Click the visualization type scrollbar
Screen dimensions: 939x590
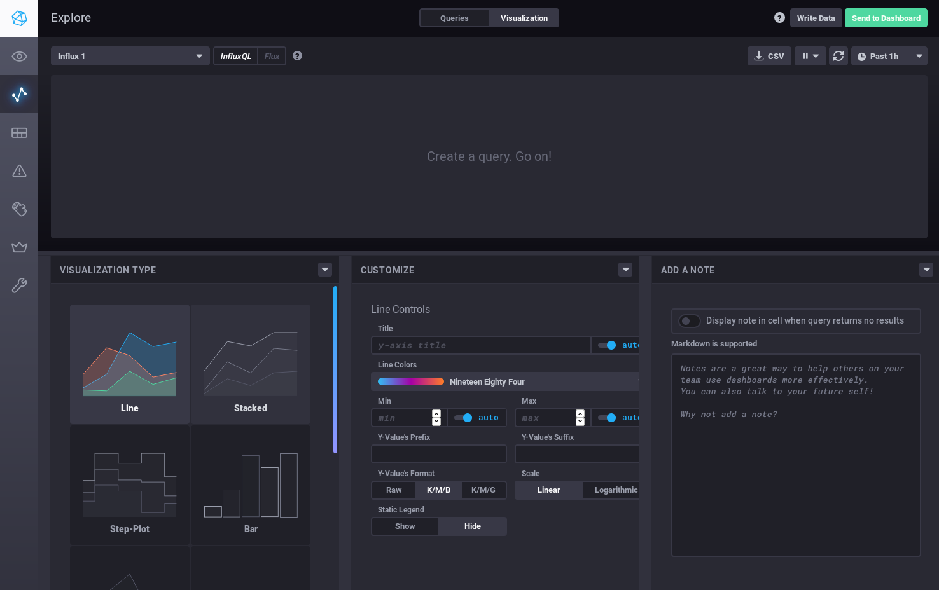[x=335, y=369]
